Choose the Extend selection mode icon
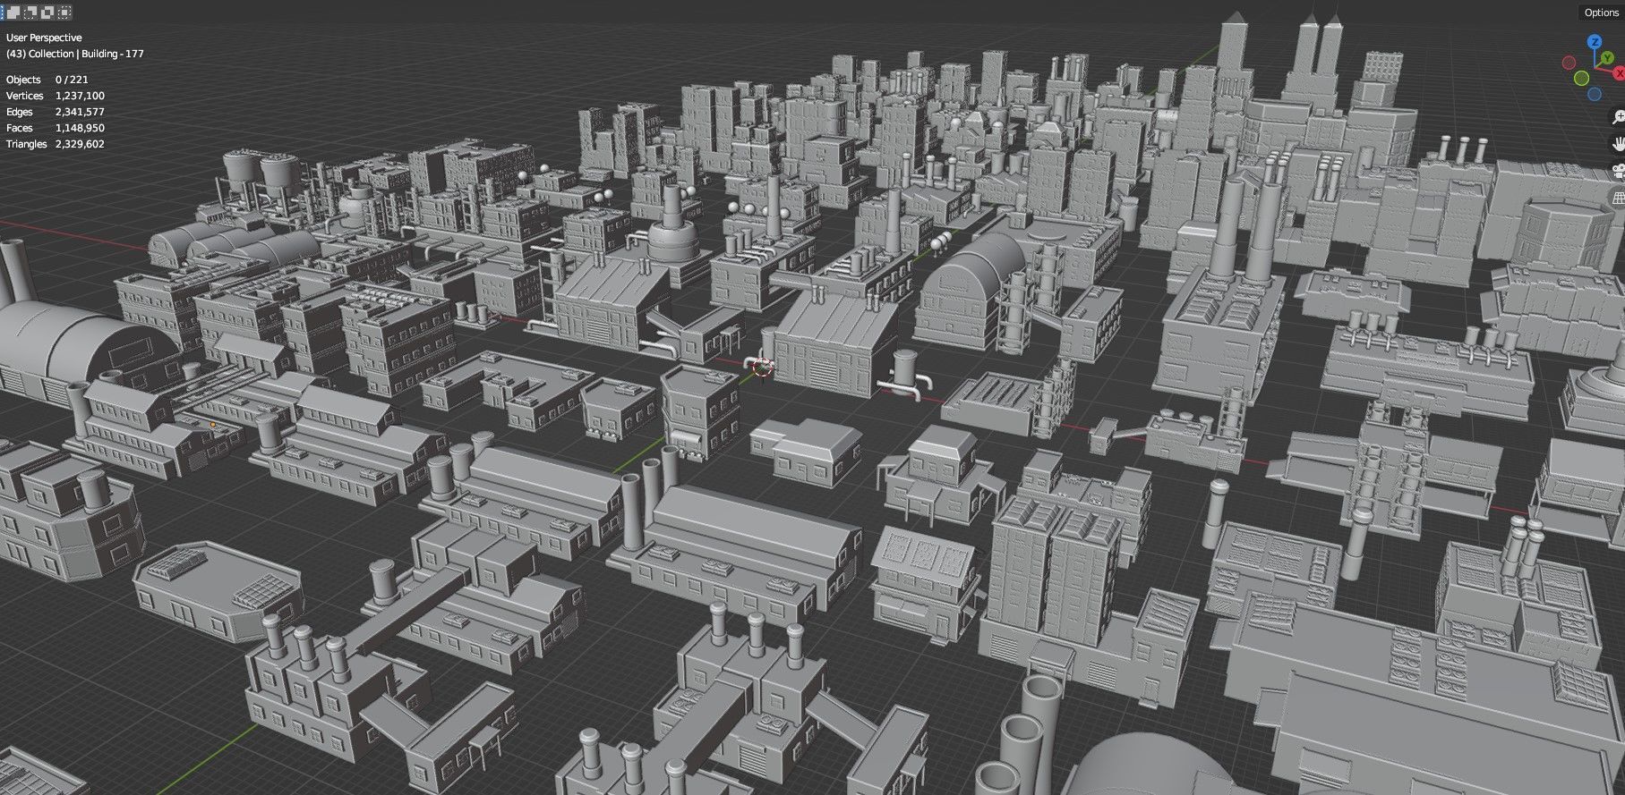 click(13, 13)
